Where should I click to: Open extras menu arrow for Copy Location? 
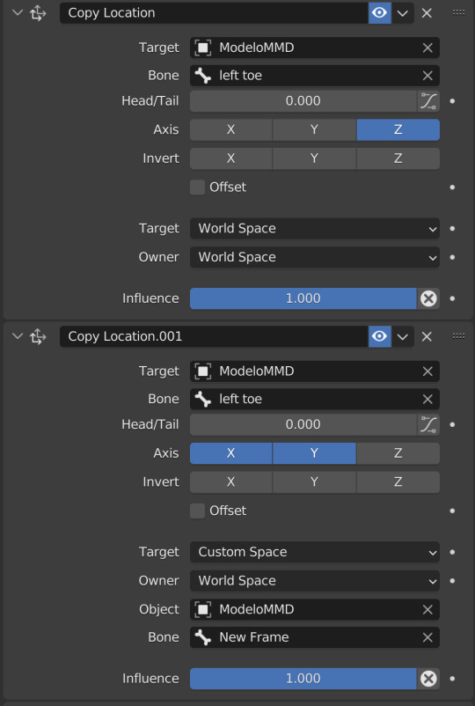pos(403,13)
